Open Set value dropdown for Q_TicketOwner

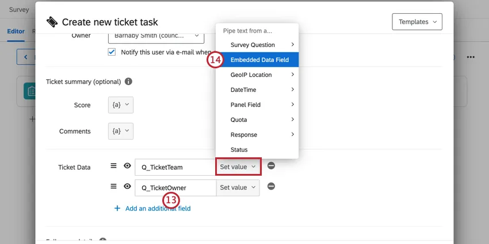coord(238,187)
